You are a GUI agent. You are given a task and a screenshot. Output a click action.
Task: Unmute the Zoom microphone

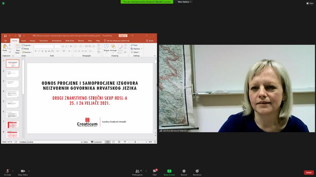tap(8, 172)
